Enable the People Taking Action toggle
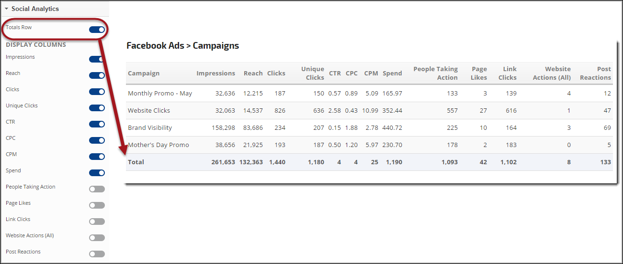The width and height of the screenshot is (623, 264). point(97,189)
